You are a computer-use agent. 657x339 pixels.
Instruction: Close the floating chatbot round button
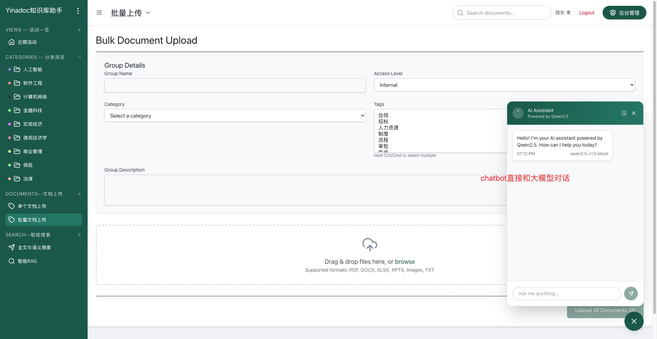point(634,321)
